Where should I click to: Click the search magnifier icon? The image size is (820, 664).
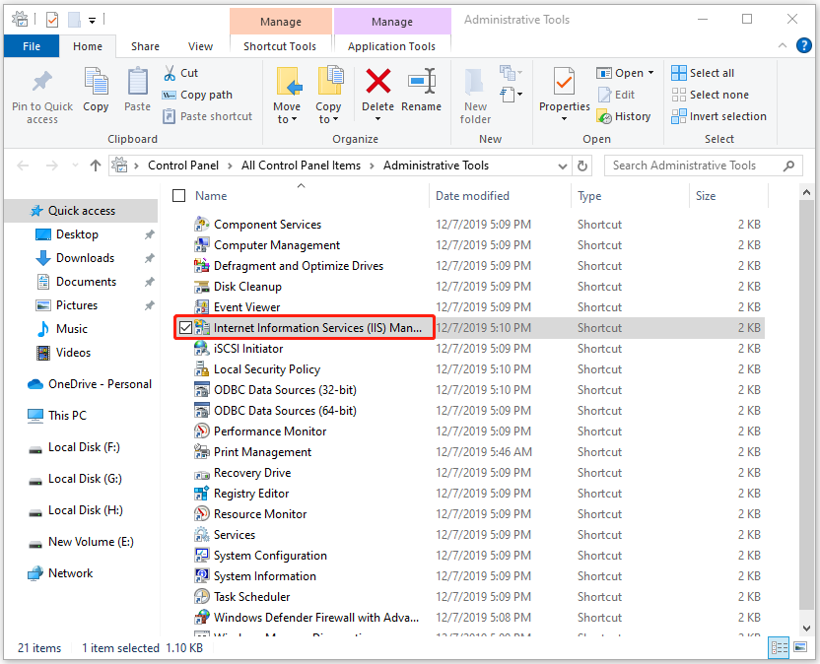pyautogui.click(x=788, y=166)
